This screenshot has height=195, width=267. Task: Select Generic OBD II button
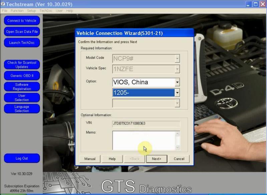tap(22, 75)
